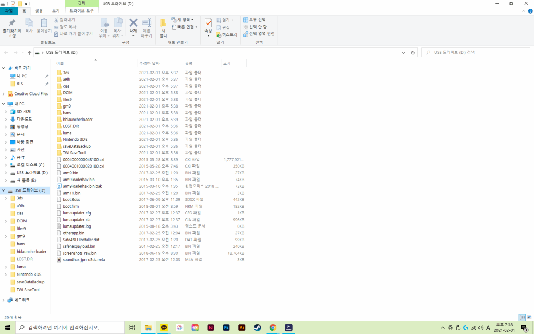The image size is (534, 334).
Task: Open Easy access (빠른 연결) dropdown
Action: pos(184,27)
